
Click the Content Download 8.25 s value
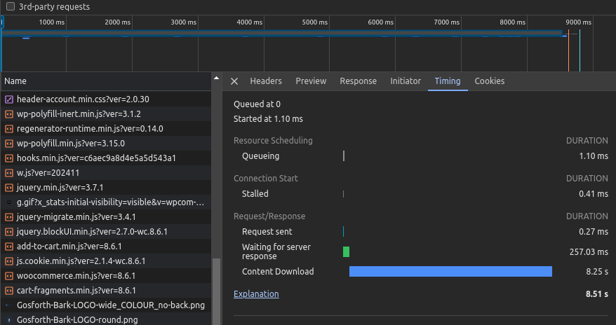pos(597,271)
